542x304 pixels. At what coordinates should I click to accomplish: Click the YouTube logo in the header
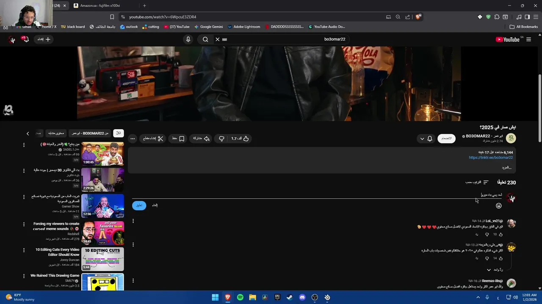507,39
